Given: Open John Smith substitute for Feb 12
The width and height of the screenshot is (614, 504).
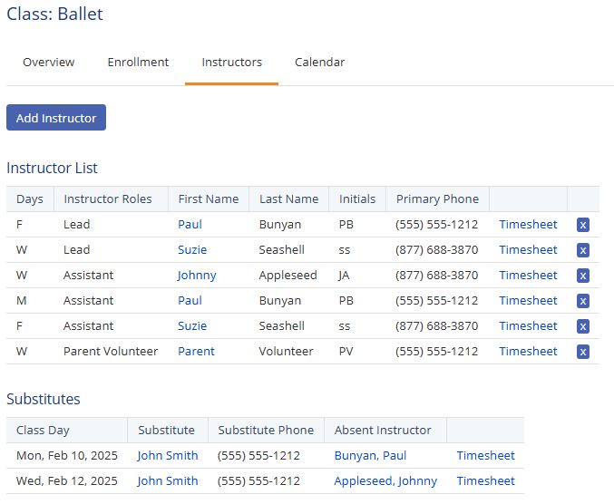Looking at the screenshot, I should (x=167, y=481).
